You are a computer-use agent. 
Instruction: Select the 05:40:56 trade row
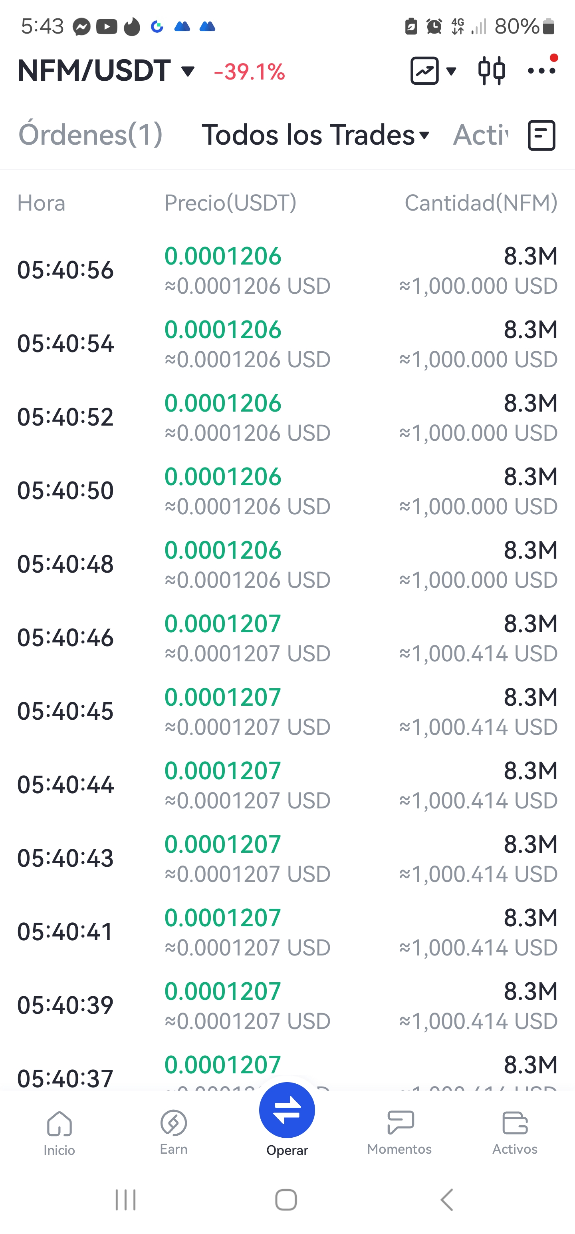pyautogui.click(x=287, y=270)
